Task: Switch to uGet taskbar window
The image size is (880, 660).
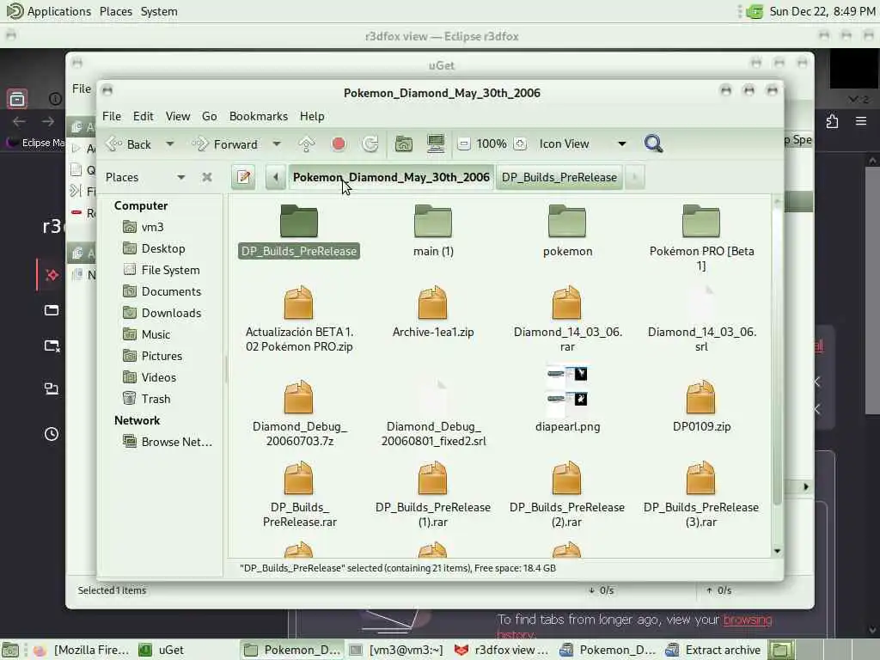Action: [162, 650]
